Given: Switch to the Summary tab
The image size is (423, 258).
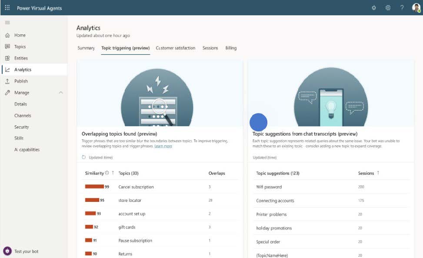Looking at the screenshot, I should point(86,48).
